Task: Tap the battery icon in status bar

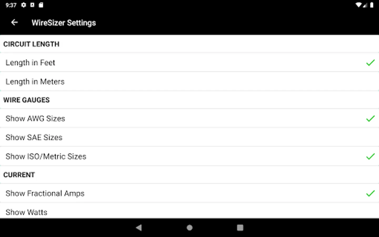Action: click(x=372, y=5)
